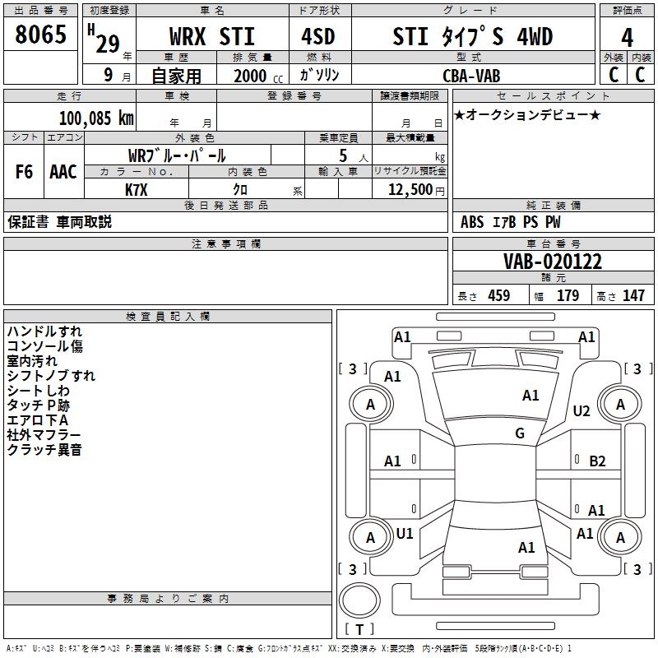Click the G windshield mark on car diagram
658x658 pixels.
519,433
